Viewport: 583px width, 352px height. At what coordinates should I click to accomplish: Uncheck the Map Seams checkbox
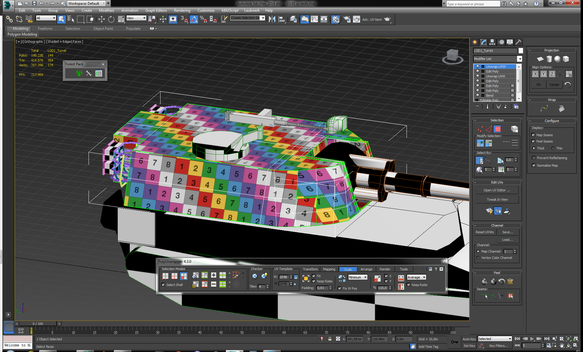(533, 135)
